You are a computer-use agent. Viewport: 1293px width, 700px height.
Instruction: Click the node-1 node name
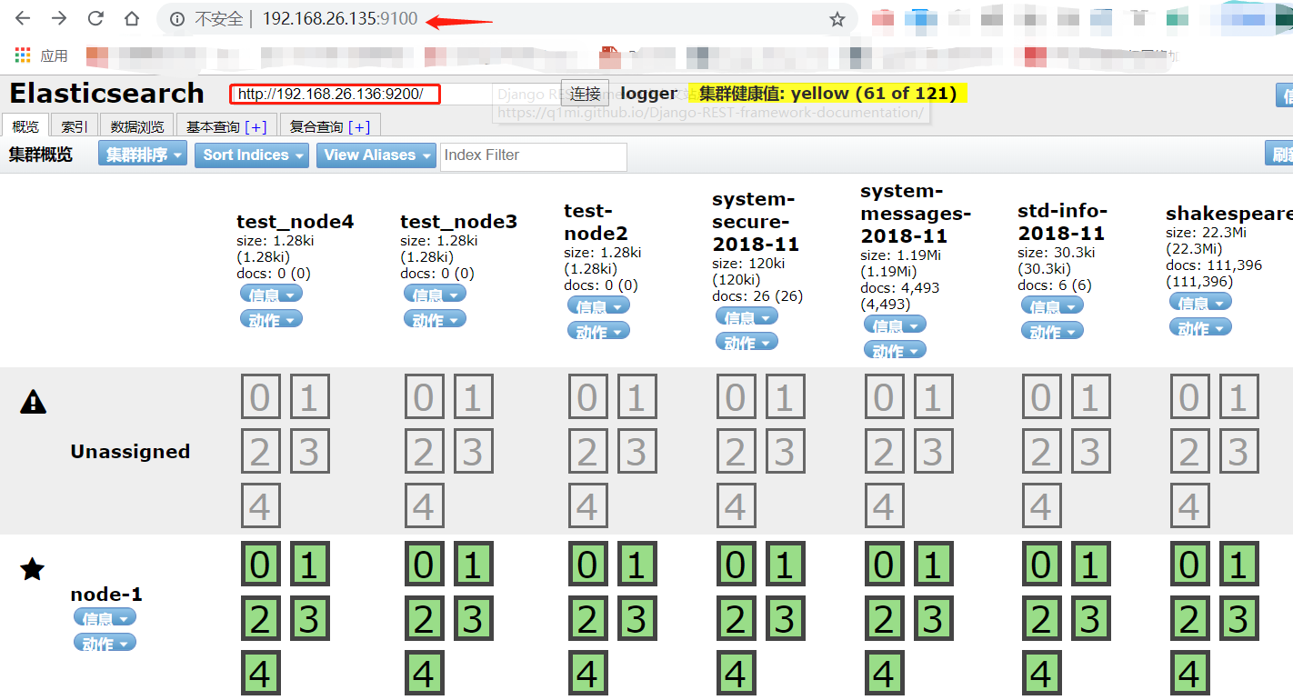[x=106, y=595]
